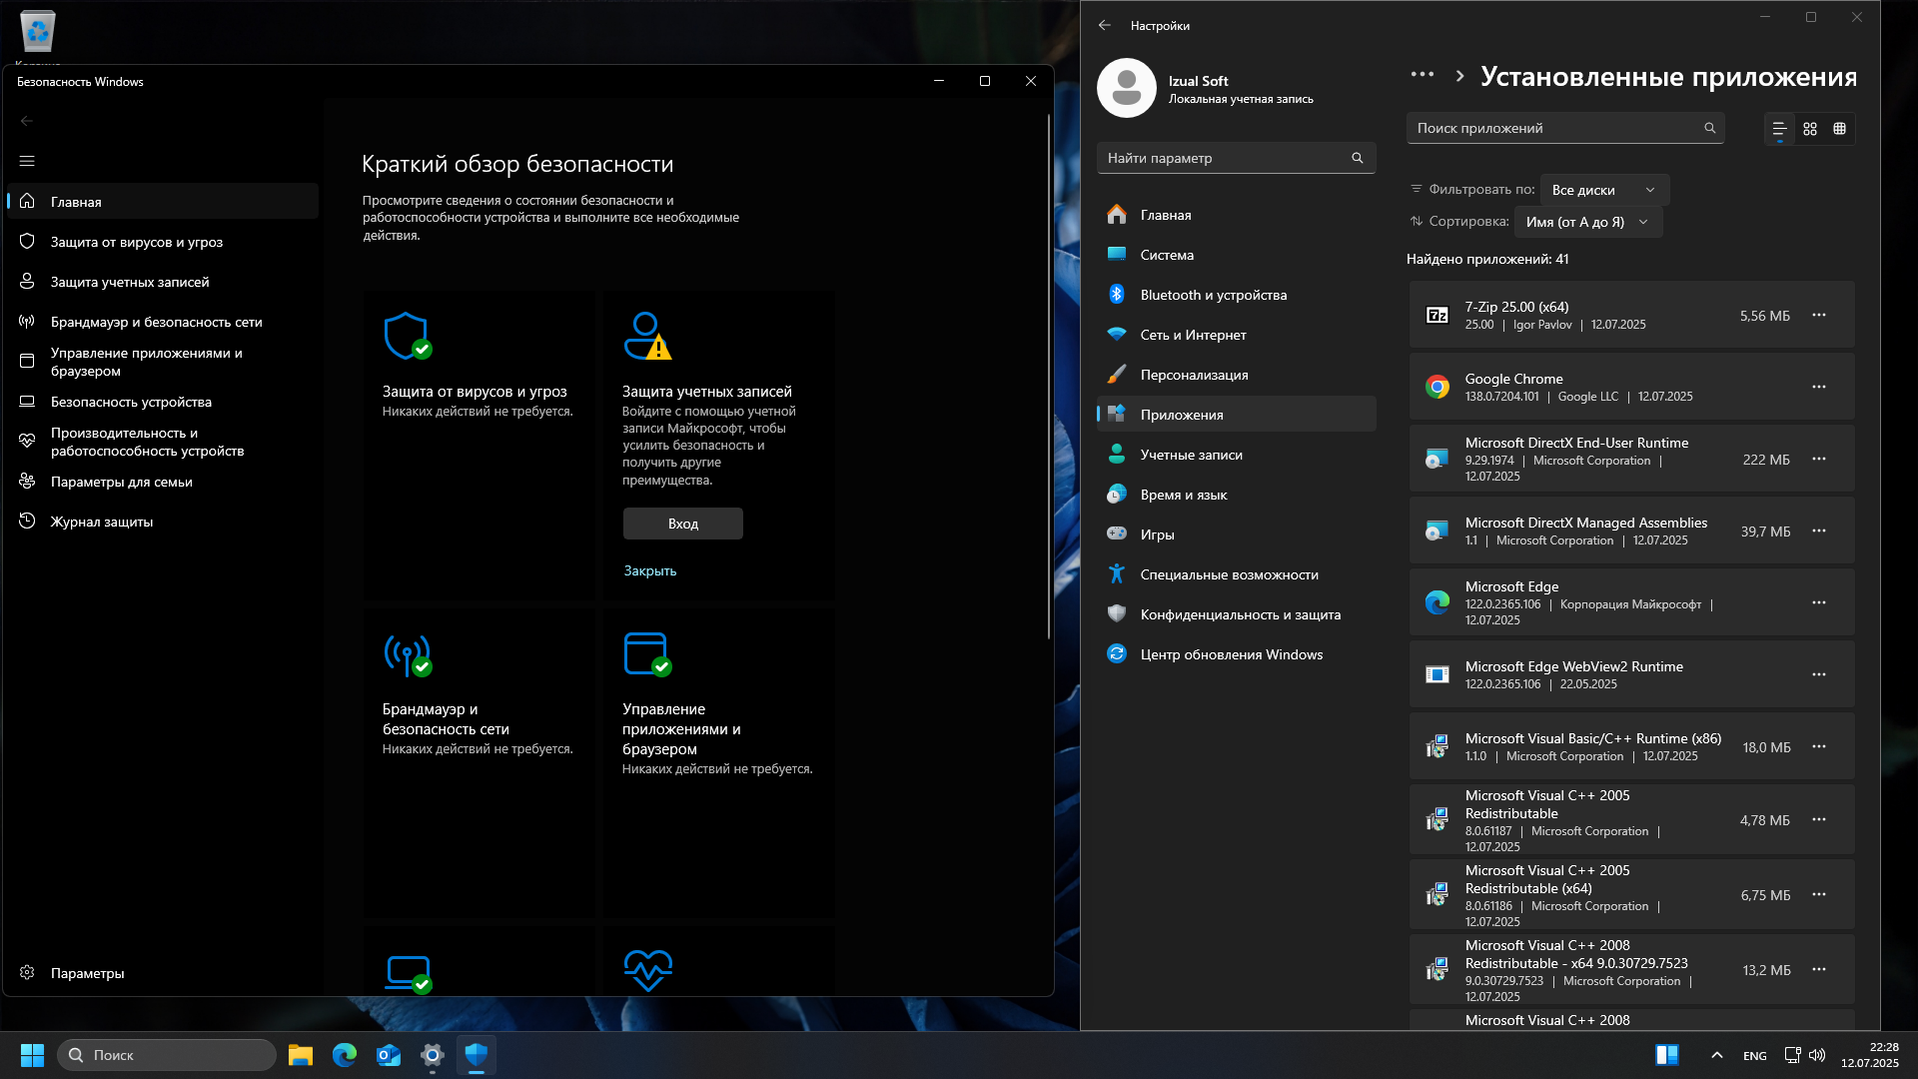
Task: Open more options for Microsoft DirectX Managed Assemblies
Action: [x=1819, y=531]
